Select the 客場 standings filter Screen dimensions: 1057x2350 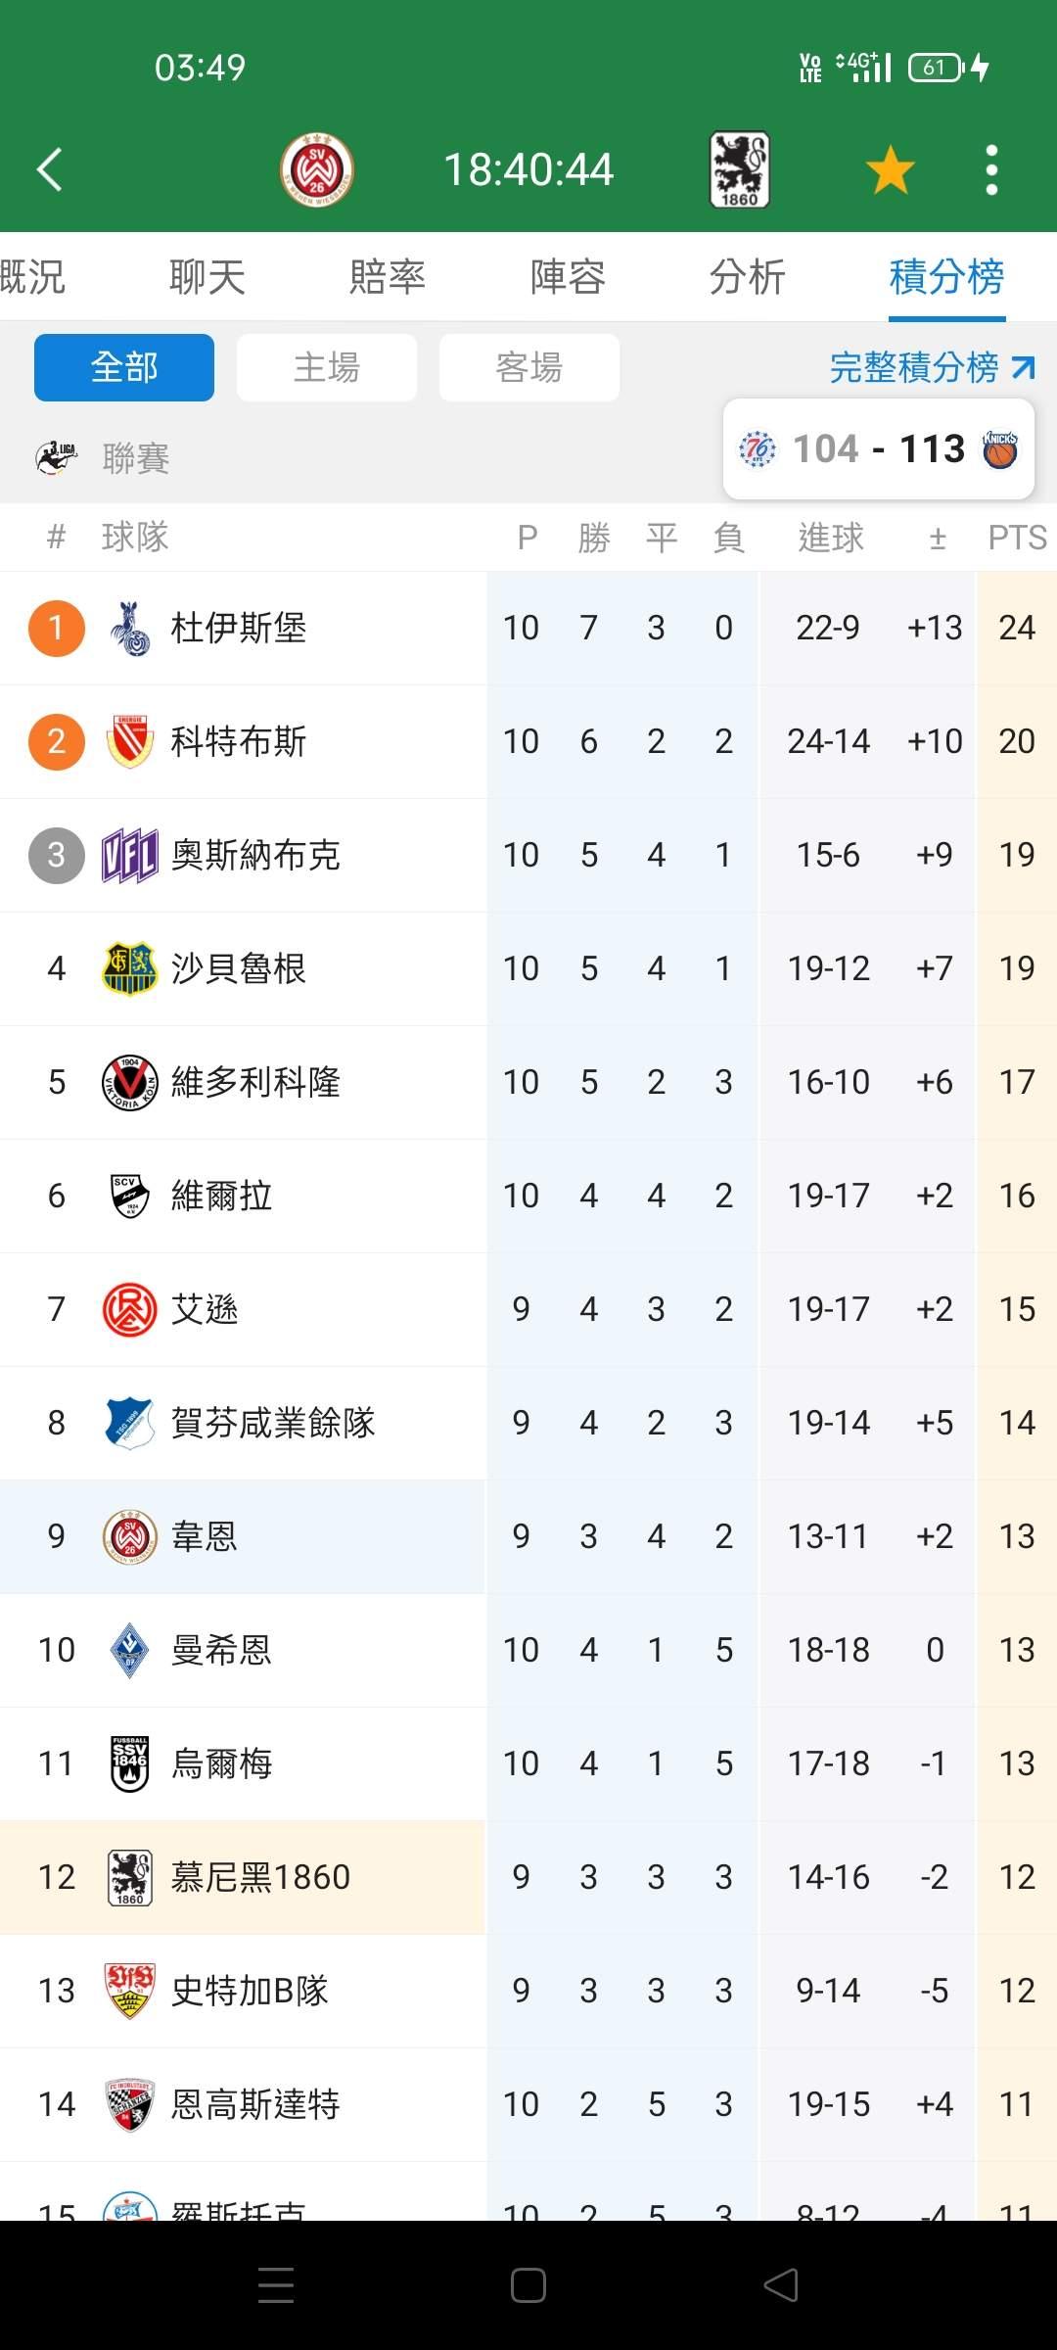529,367
